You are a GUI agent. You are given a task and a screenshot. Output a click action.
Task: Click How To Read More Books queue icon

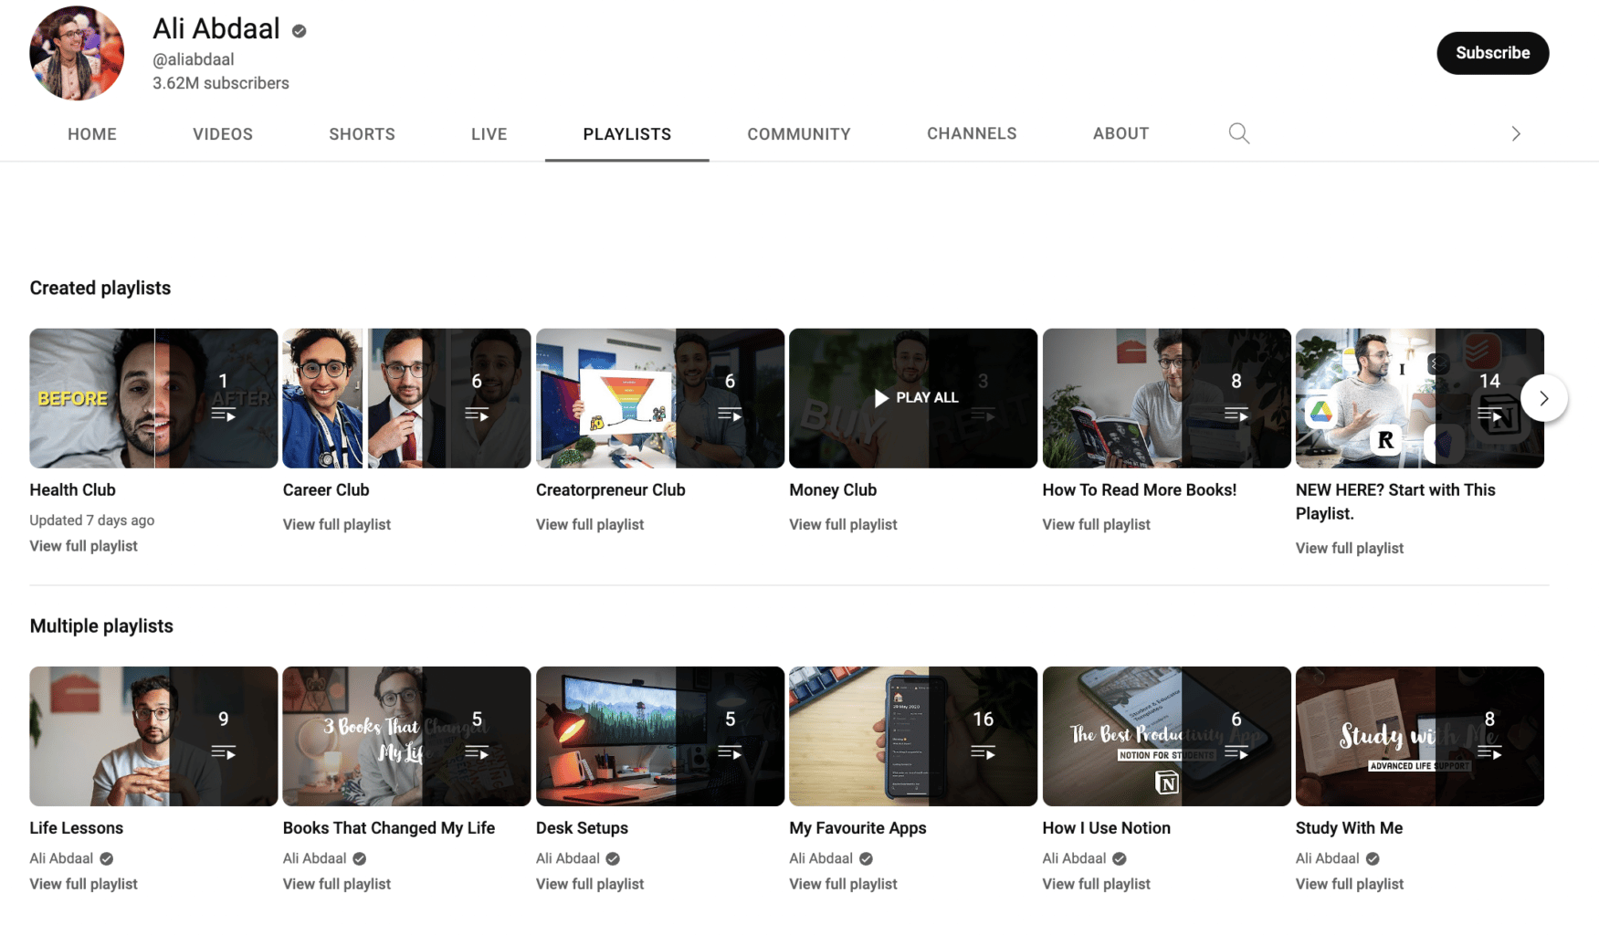(1236, 415)
